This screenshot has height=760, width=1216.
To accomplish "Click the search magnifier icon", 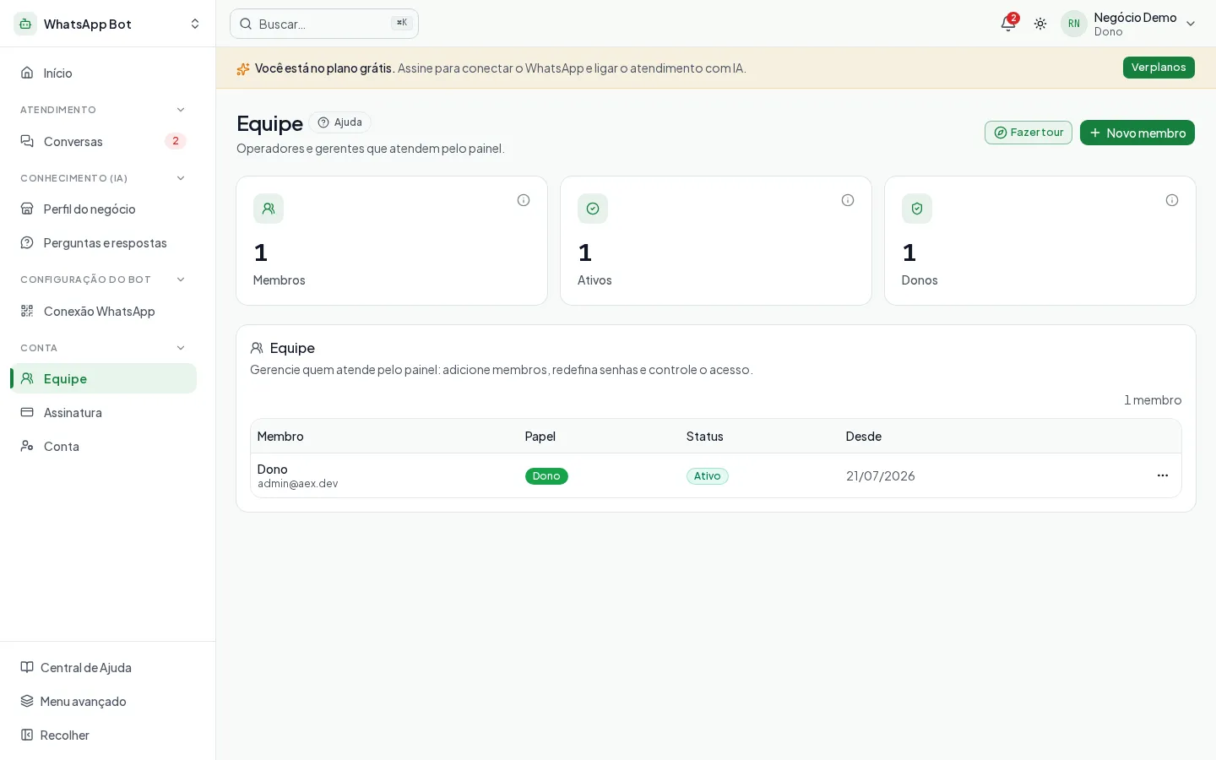I will coord(246,24).
